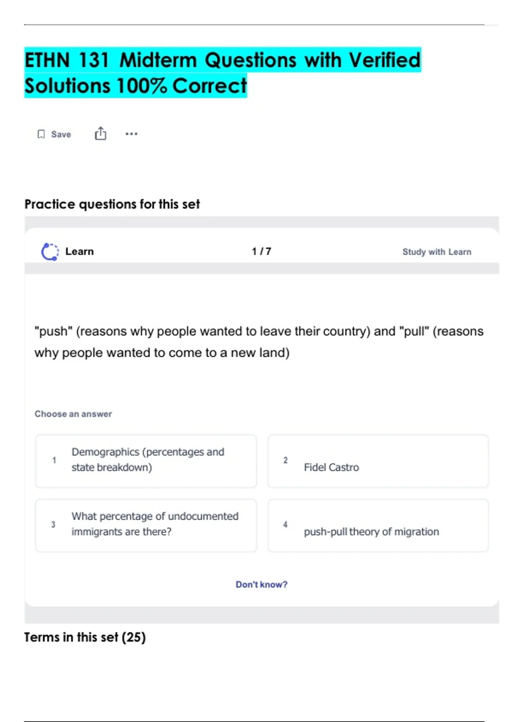Open the three-dot more options menu

tap(131, 134)
